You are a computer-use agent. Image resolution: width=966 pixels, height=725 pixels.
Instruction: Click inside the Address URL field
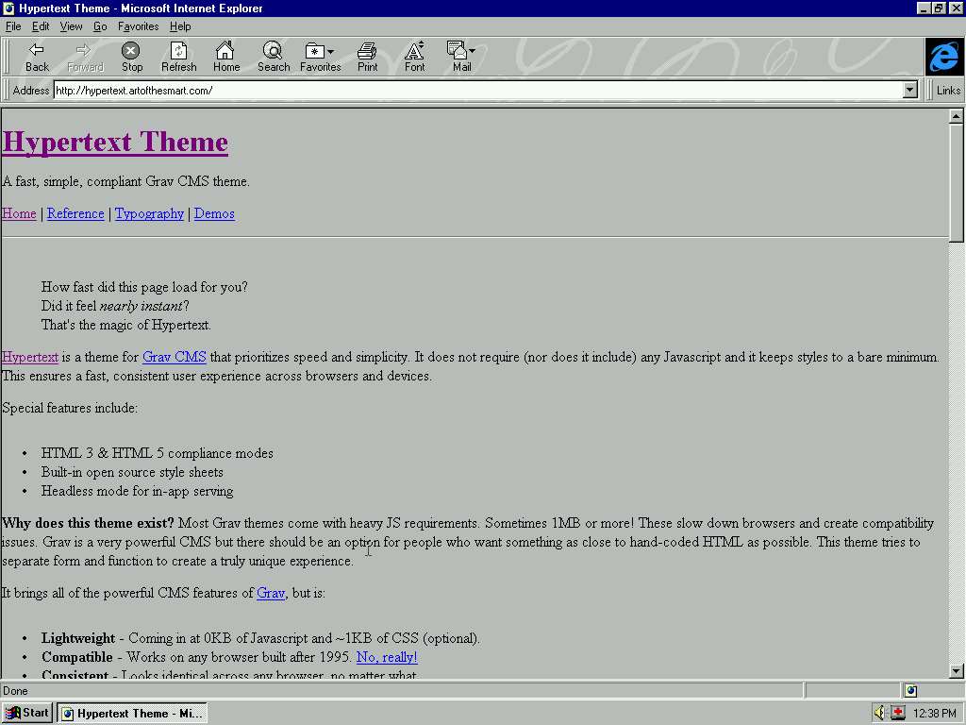pos(472,91)
